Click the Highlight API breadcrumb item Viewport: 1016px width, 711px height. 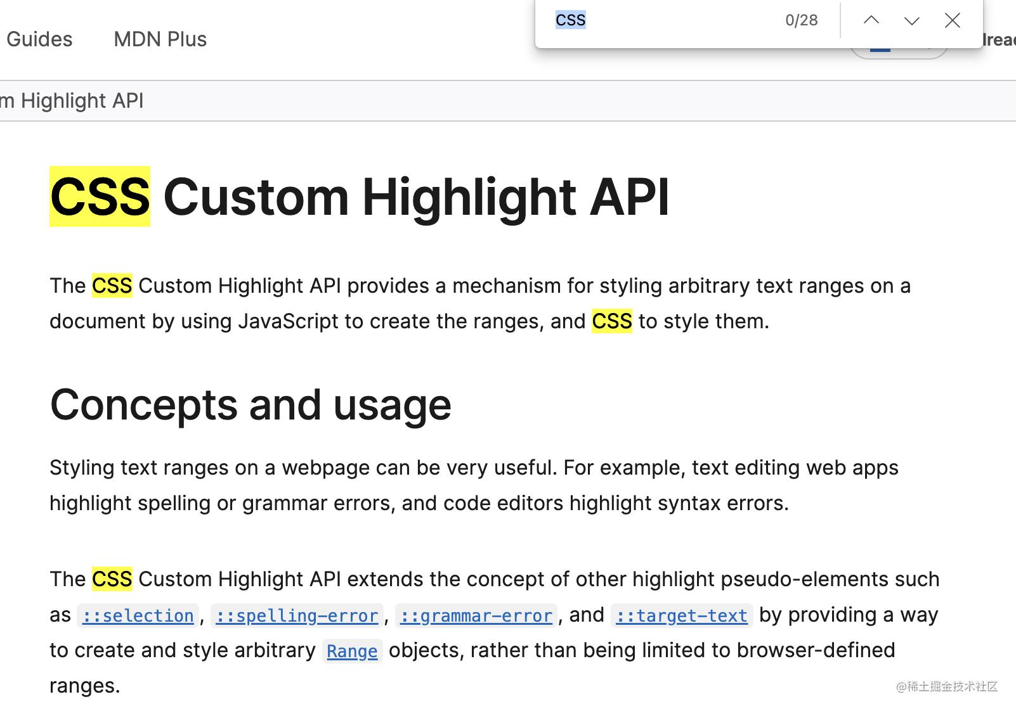point(72,101)
